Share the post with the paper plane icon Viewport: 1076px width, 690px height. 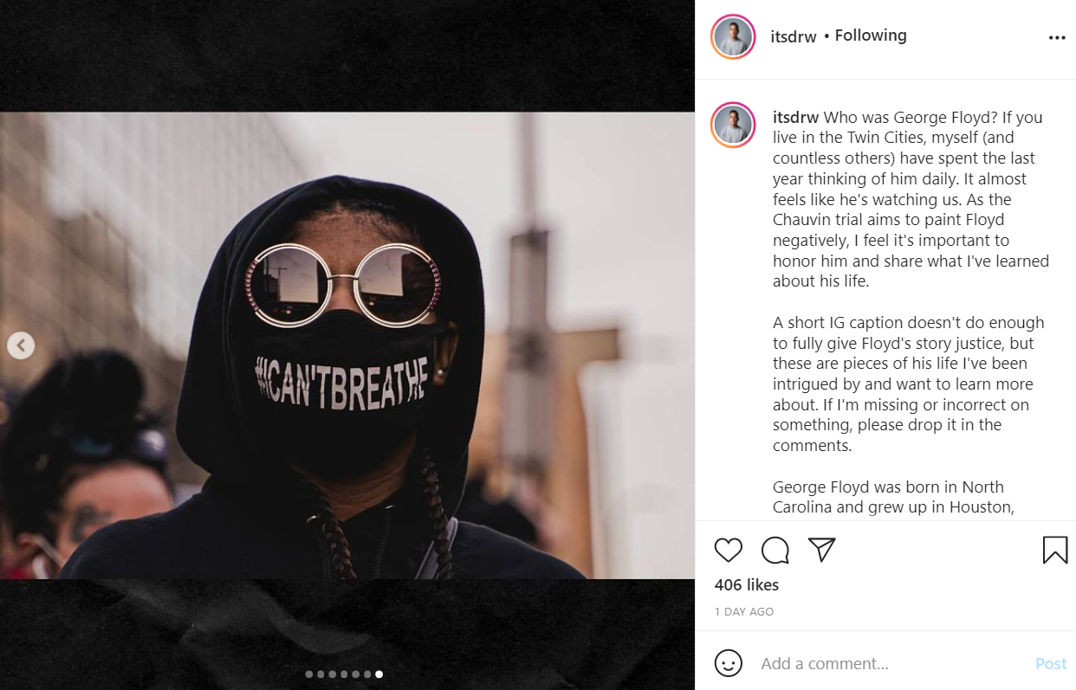(x=821, y=550)
